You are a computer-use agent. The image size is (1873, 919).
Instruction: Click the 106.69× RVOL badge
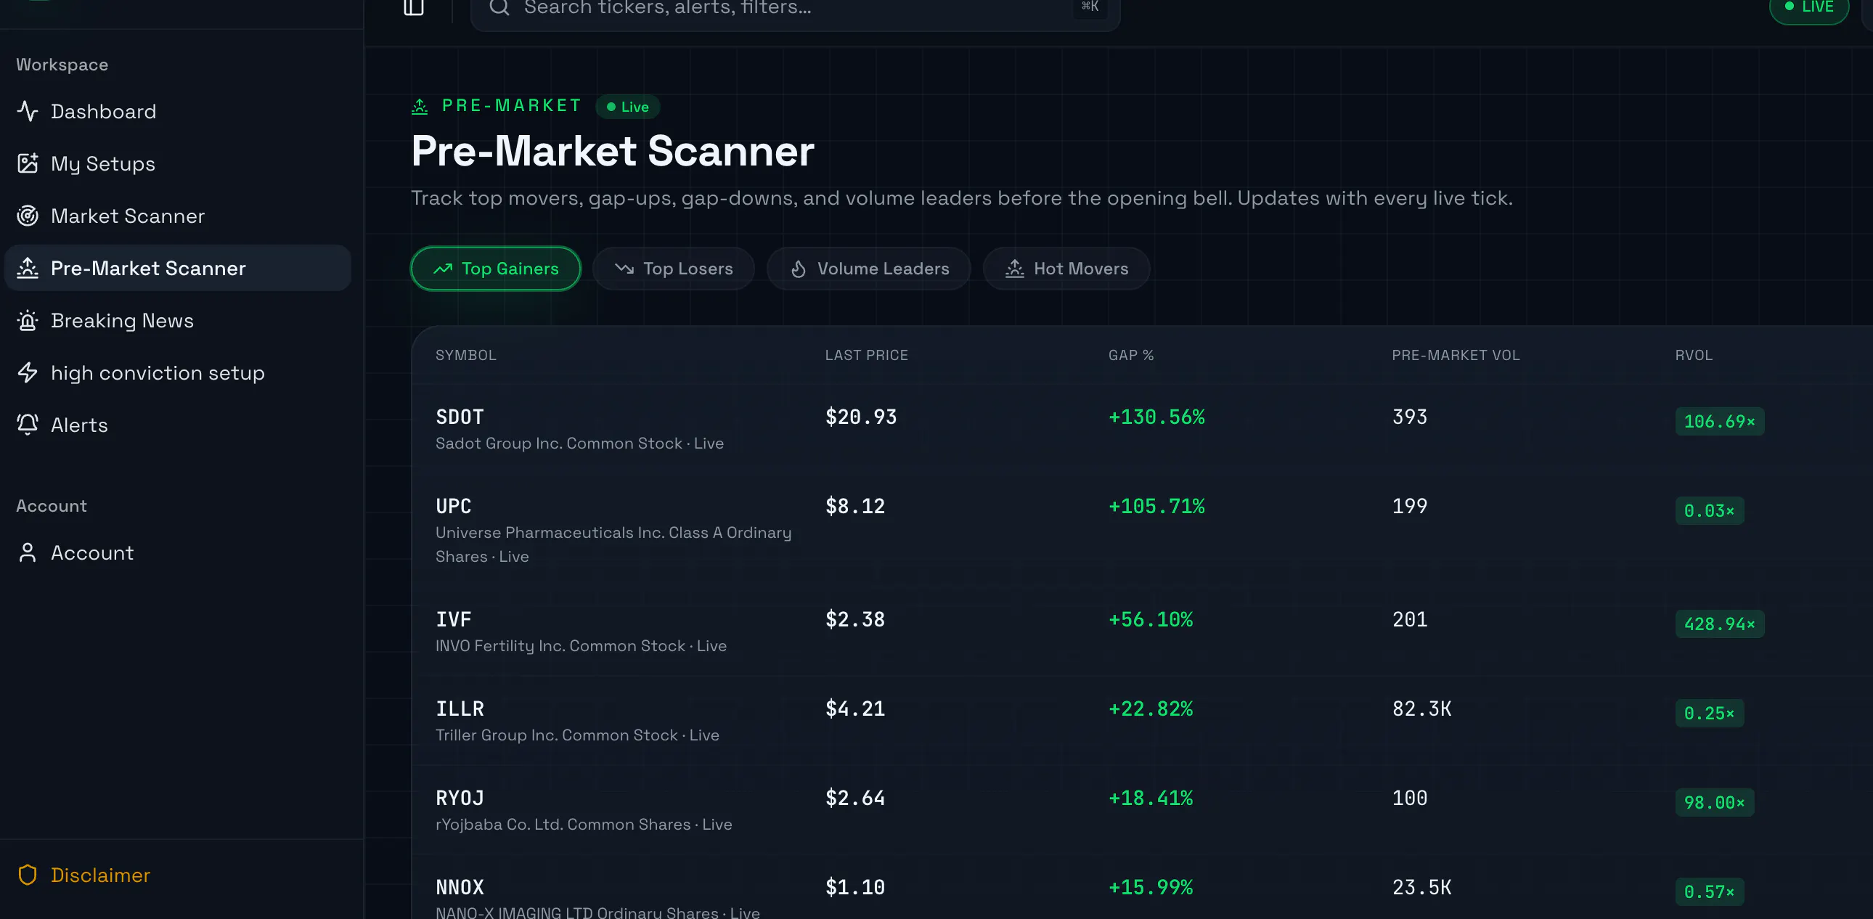1720,422
